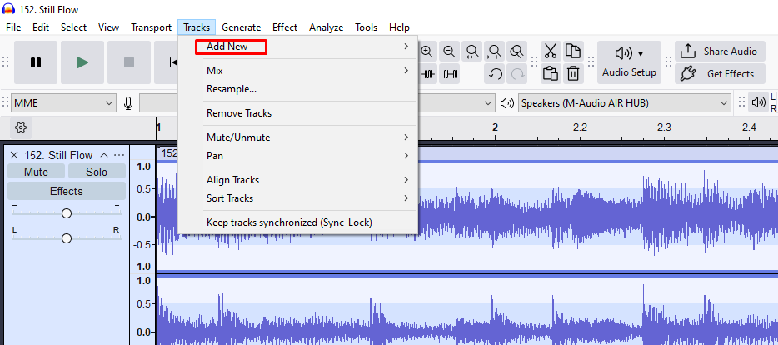Open the Help menu
This screenshot has height=345, width=778.
point(400,27)
